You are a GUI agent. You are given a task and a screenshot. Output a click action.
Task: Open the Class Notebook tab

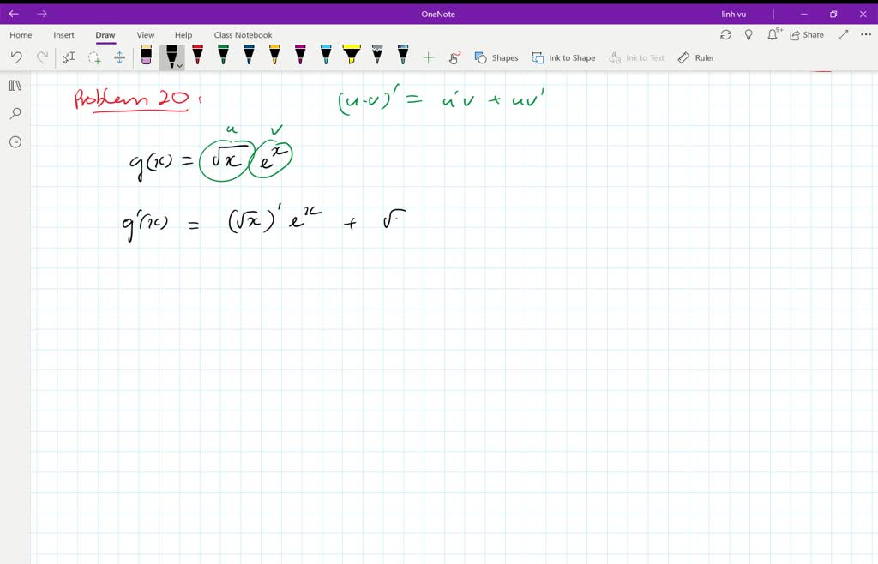[x=243, y=34]
